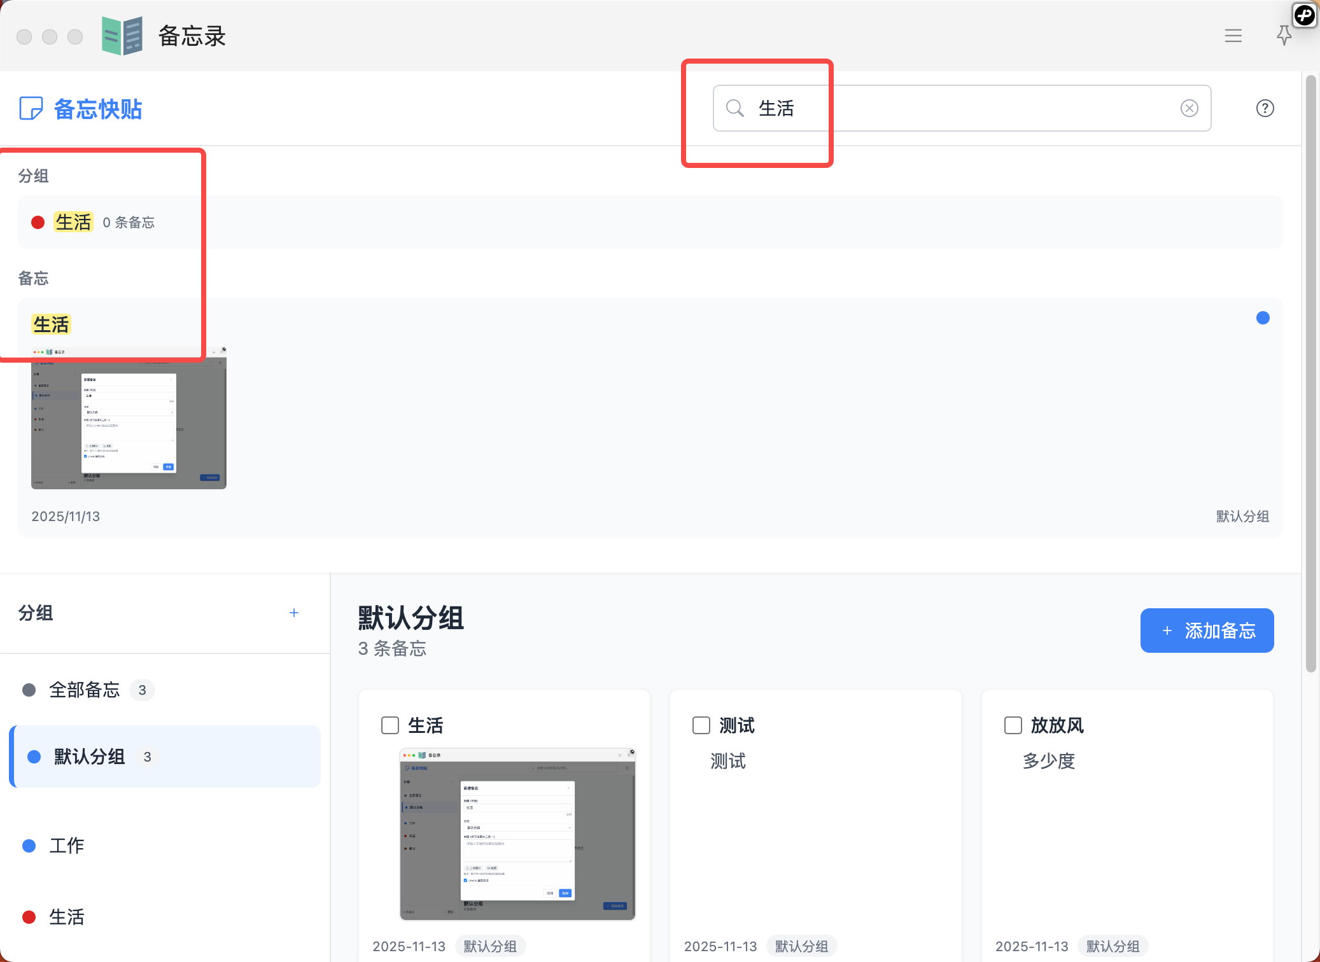Click the 添加备忘 button
1320x962 pixels.
coord(1207,631)
